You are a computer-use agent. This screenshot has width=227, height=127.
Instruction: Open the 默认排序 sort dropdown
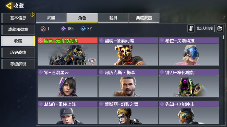tap(205, 28)
